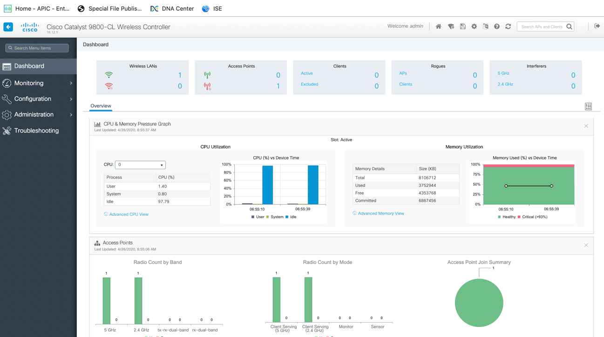Open the Advanced CPU View link
The height and width of the screenshot is (337, 604).
click(129, 214)
